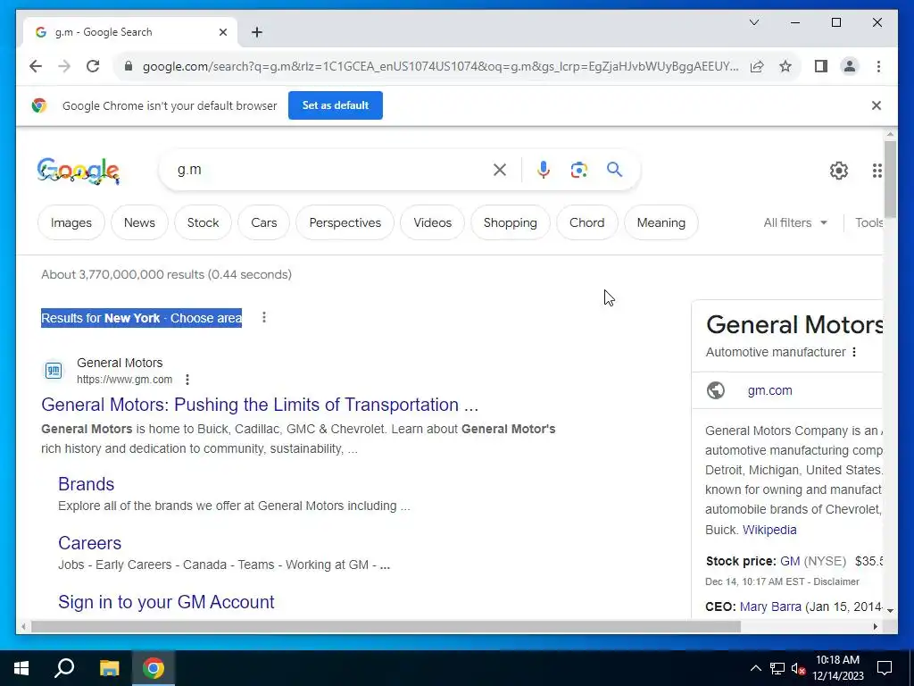
Task: Clear the search box text
Action: [500, 170]
